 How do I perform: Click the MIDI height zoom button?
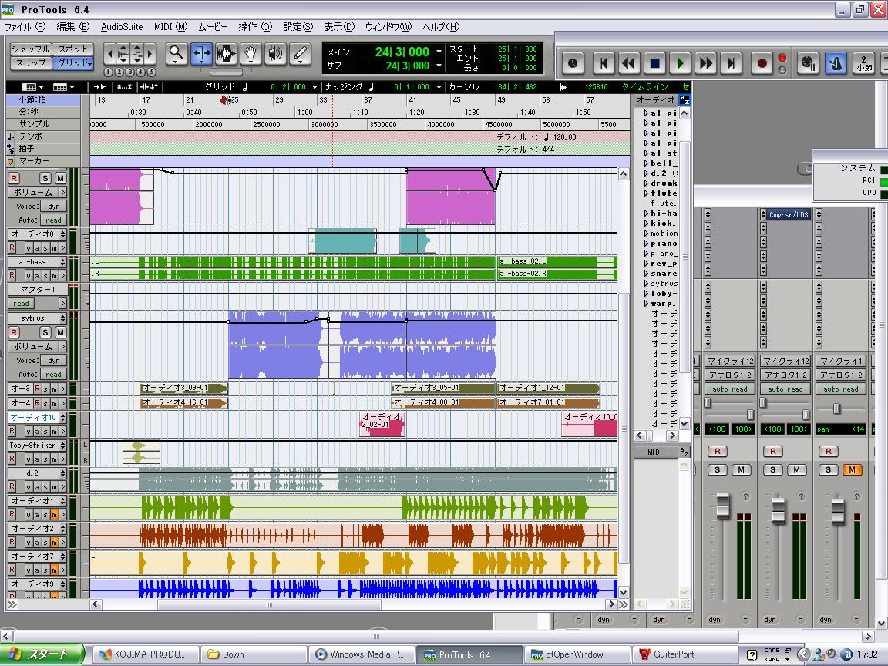pyautogui.click(x=137, y=55)
